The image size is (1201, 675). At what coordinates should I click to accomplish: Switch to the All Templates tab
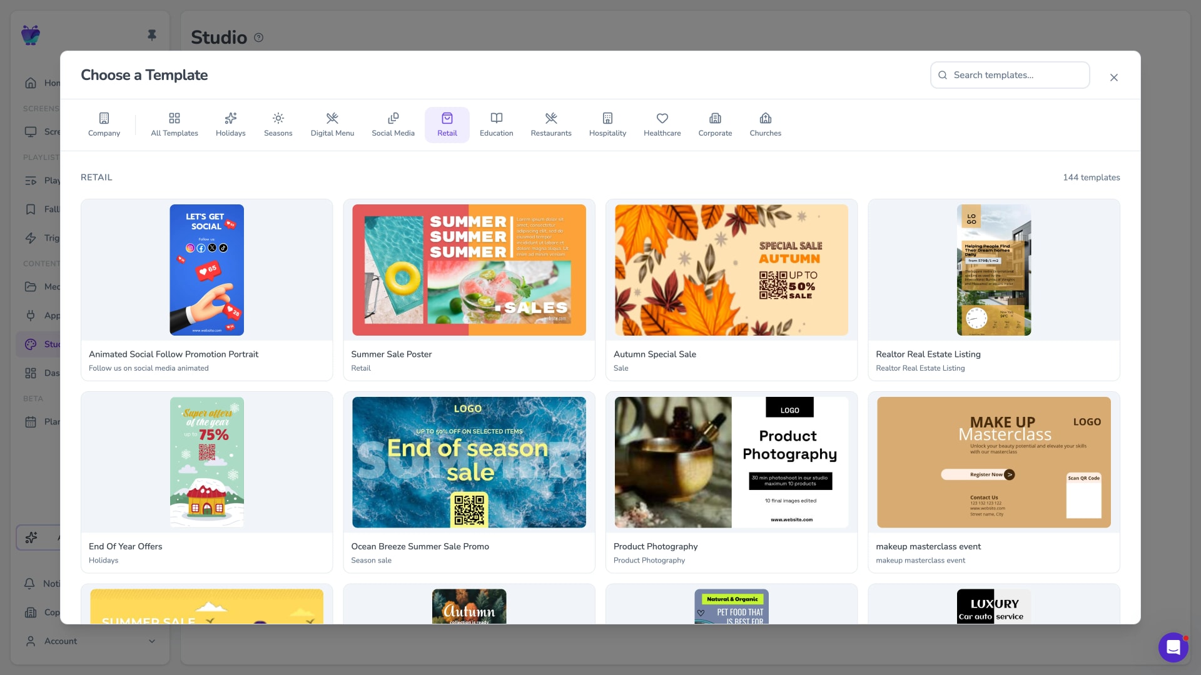[175, 125]
